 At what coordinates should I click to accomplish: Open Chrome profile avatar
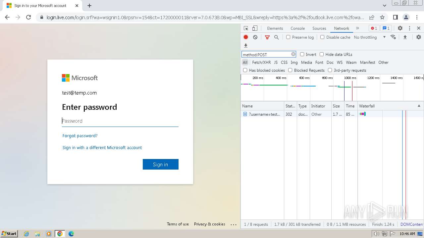coord(406,17)
